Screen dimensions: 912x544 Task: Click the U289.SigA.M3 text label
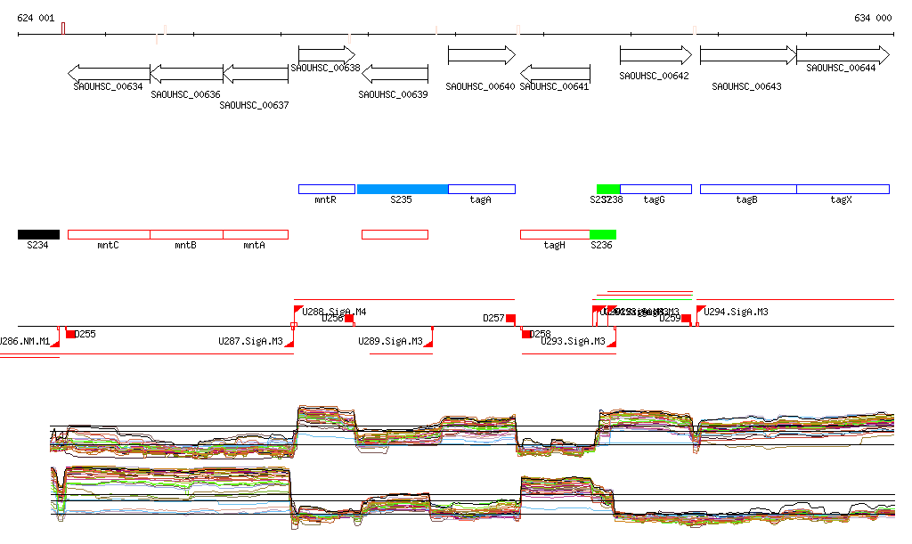(x=390, y=341)
